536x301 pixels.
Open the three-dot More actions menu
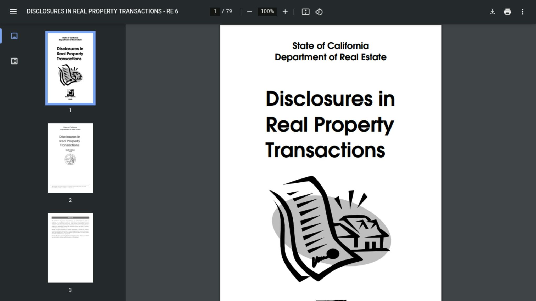(x=522, y=12)
